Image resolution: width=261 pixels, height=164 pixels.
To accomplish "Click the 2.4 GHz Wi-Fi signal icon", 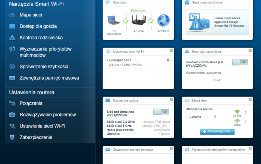I will tap(237, 112).
